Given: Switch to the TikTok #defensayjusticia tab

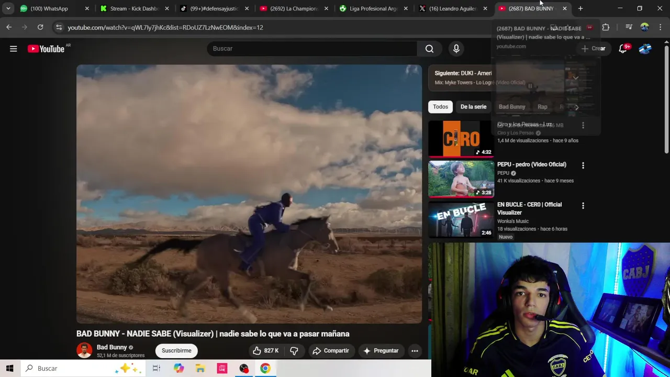Looking at the screenshot, I should (214, 8).
